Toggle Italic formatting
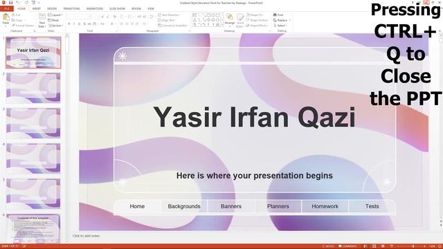Viewport: 443px width, 249px height. click(74, 24)
